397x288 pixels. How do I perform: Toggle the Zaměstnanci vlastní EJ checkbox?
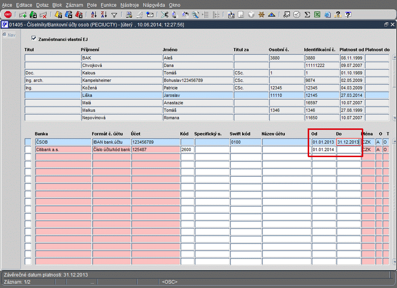pos(34,38)
